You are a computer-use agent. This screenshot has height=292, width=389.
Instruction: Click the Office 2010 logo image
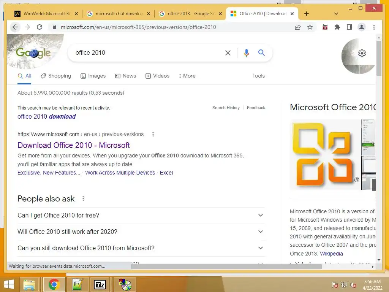click(x=325, y=155)
